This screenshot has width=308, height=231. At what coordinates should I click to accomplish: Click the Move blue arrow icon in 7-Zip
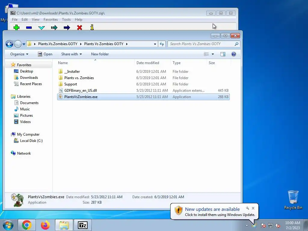(67, 27)
